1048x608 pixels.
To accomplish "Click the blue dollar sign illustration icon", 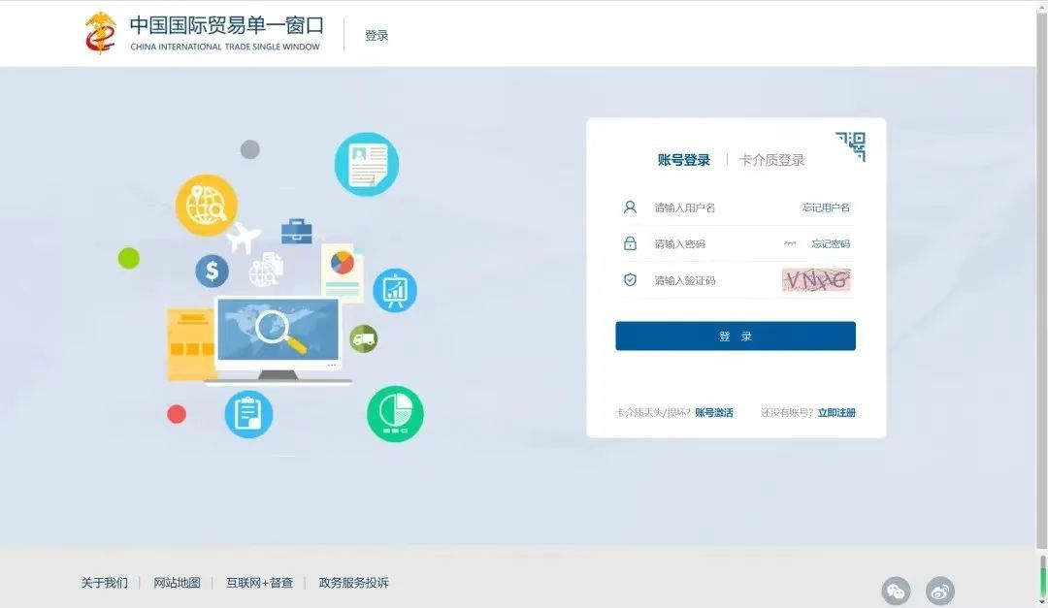I will click(212, 271).
